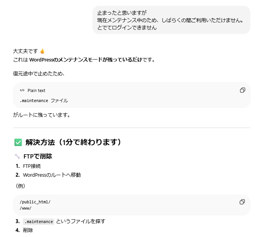Click the bold WordPressのメンテナンスモード text
The height and width of the screenshot is (237, 255).
click(66, 60)
